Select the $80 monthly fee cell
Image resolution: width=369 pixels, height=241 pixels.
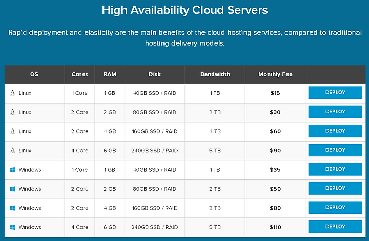click(275, 208)
